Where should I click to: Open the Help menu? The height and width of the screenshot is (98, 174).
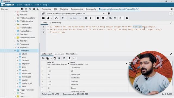[46, 5]
